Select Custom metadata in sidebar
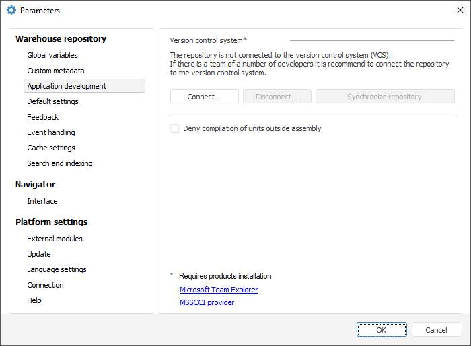The height and width of the screenshot is (346, 471). (56, 71)
